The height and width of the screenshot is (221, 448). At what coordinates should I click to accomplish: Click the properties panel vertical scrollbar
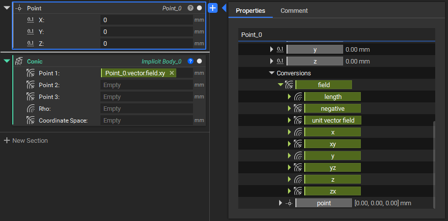tap(434, 162)
